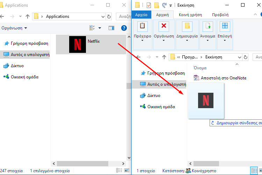Open the Οργάνωση ribbon group with red X
The width and height of the screenshot is (262, 175).
coord(164,35)
